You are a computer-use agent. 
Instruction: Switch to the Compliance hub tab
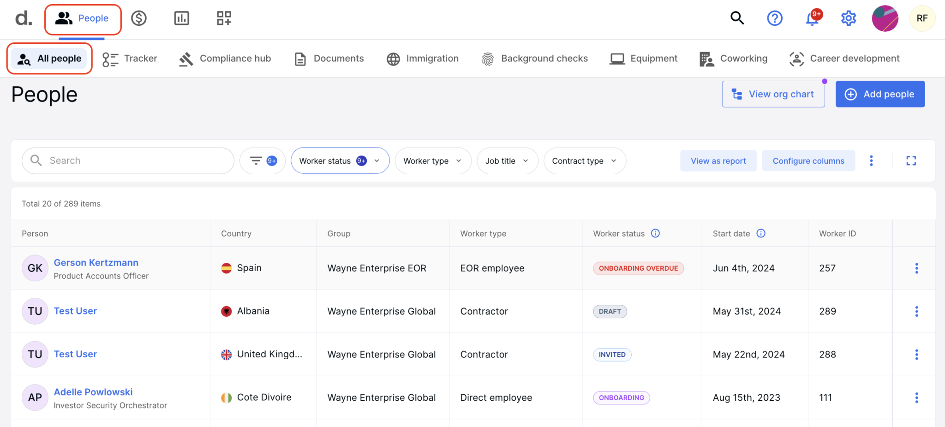225,59
